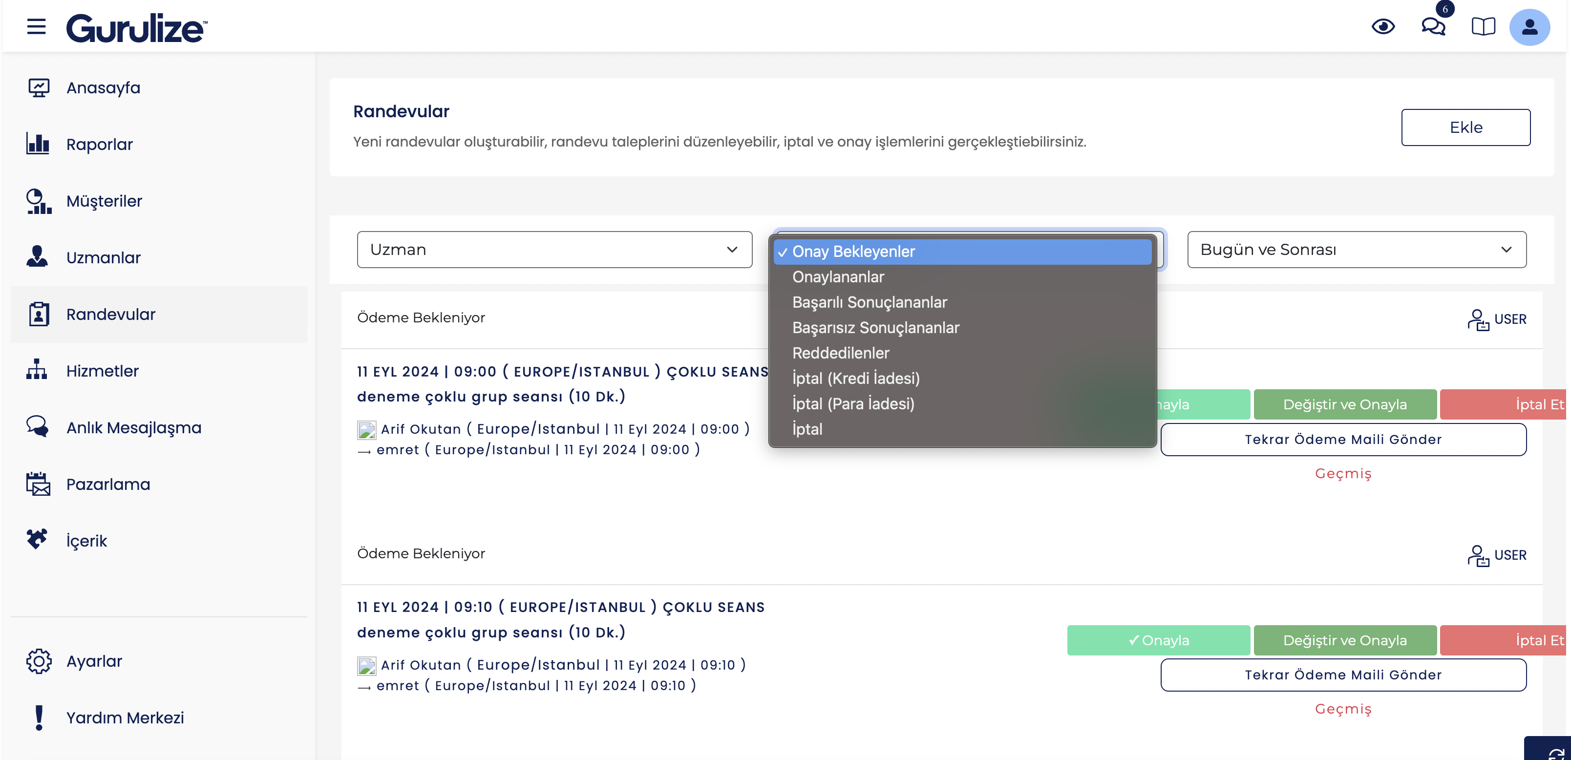Open Anlık Mesajlaşma from sidebar
Image resolution: width=1571 pixels, height=760 pixels.
pos(133,427)
